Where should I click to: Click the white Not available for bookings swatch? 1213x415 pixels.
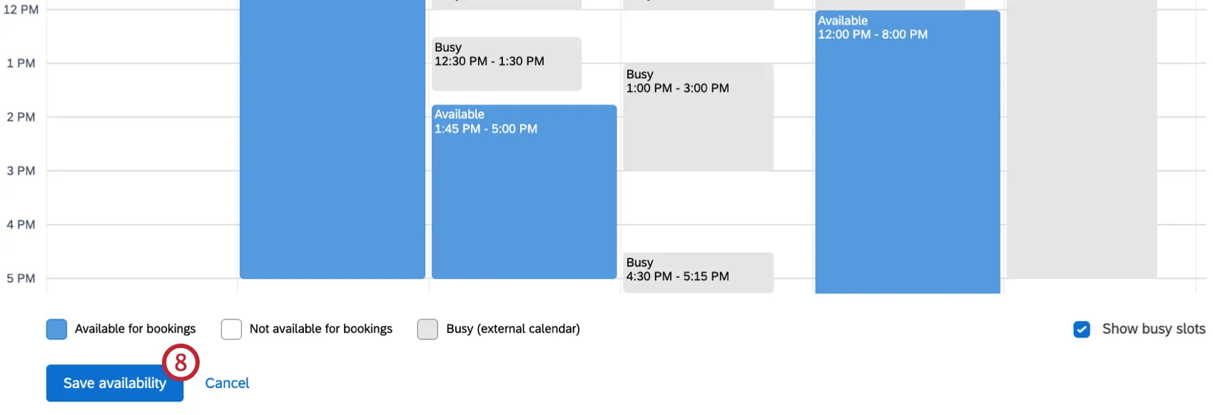tap(231, 329)
